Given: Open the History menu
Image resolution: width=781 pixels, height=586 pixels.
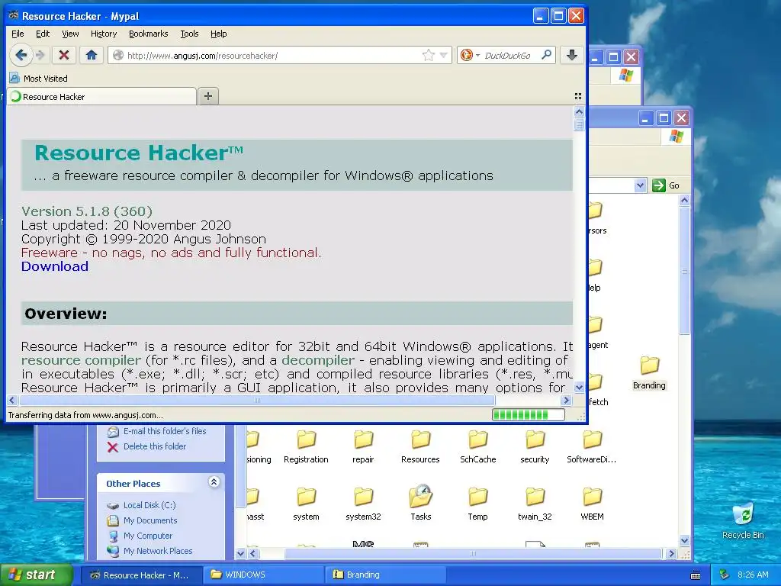Looking at the screenshot, I should pos(104,34).
